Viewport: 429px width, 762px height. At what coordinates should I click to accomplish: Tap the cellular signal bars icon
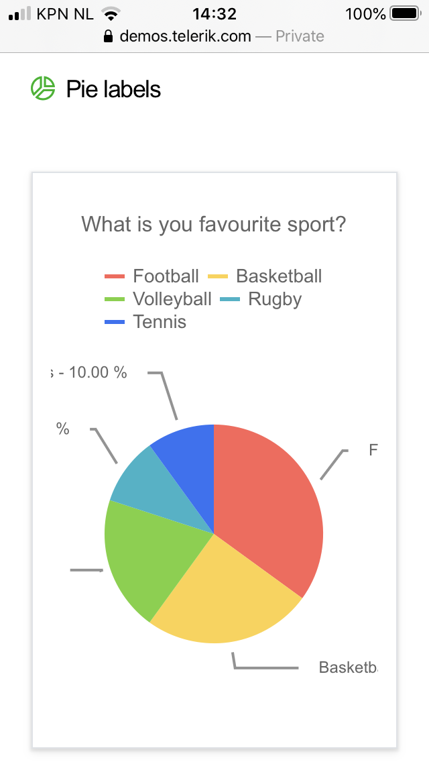19,13
